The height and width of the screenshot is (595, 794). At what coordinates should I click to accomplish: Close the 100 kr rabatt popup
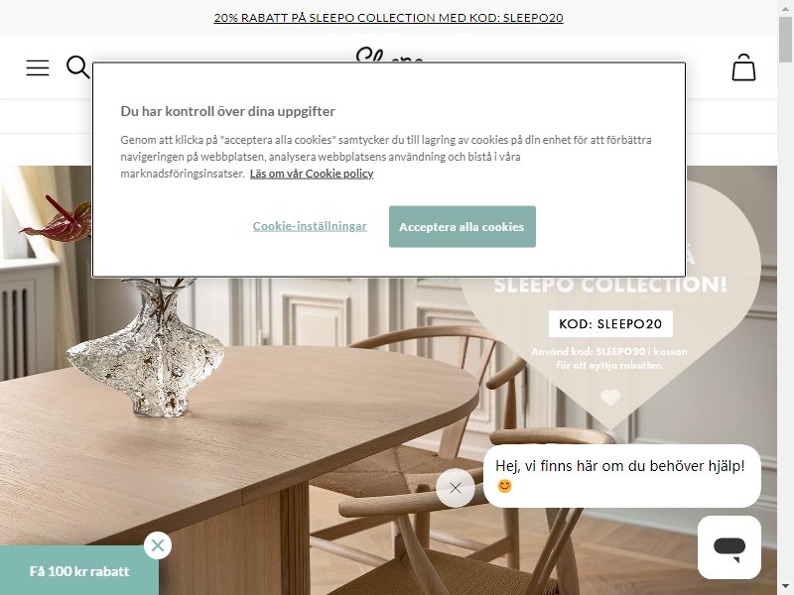tap(158, 545)
